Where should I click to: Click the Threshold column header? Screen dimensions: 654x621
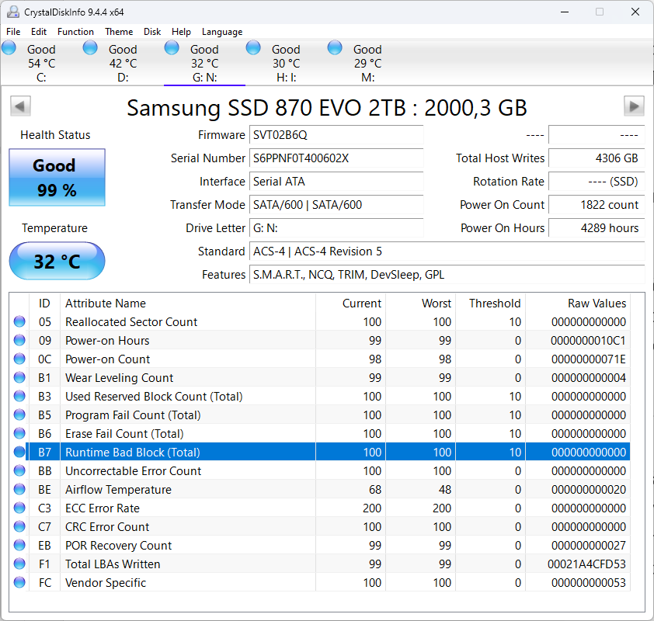pyautogui.click(x=491, y=304)
